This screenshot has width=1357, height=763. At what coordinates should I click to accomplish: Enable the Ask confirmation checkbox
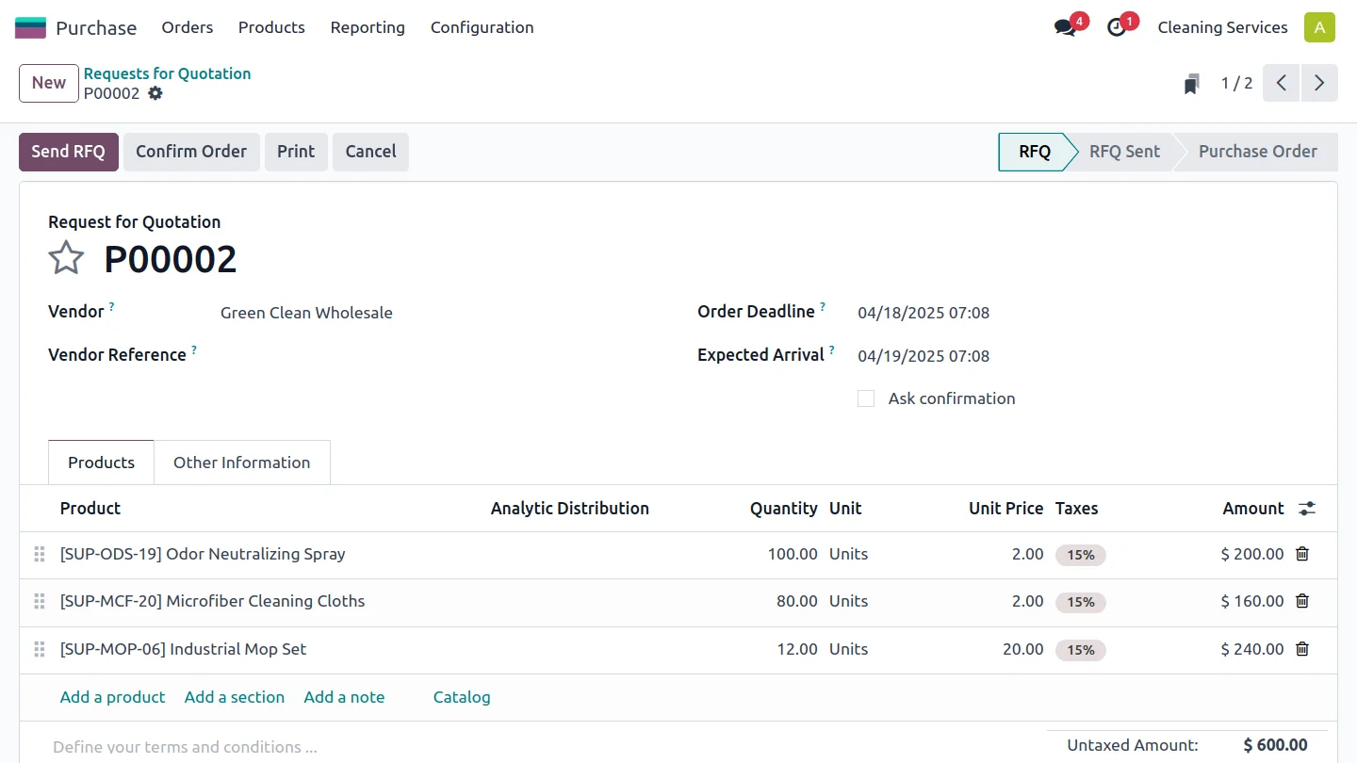pos(866,398)
